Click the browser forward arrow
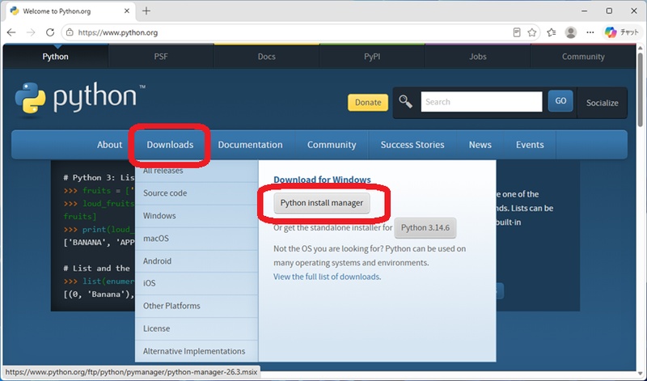The image size is (647, 381). (x=31, y=32)
